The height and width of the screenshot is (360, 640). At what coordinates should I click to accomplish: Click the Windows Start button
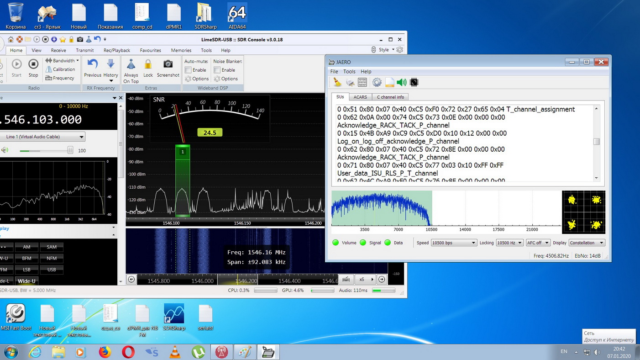click(10, 352)
